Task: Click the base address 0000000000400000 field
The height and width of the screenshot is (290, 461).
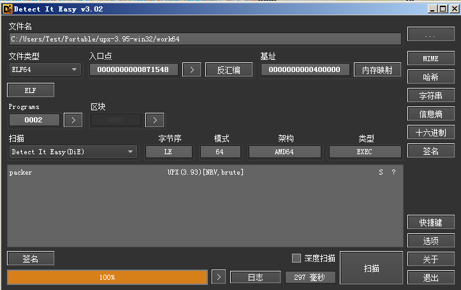Action: point(305,69)
